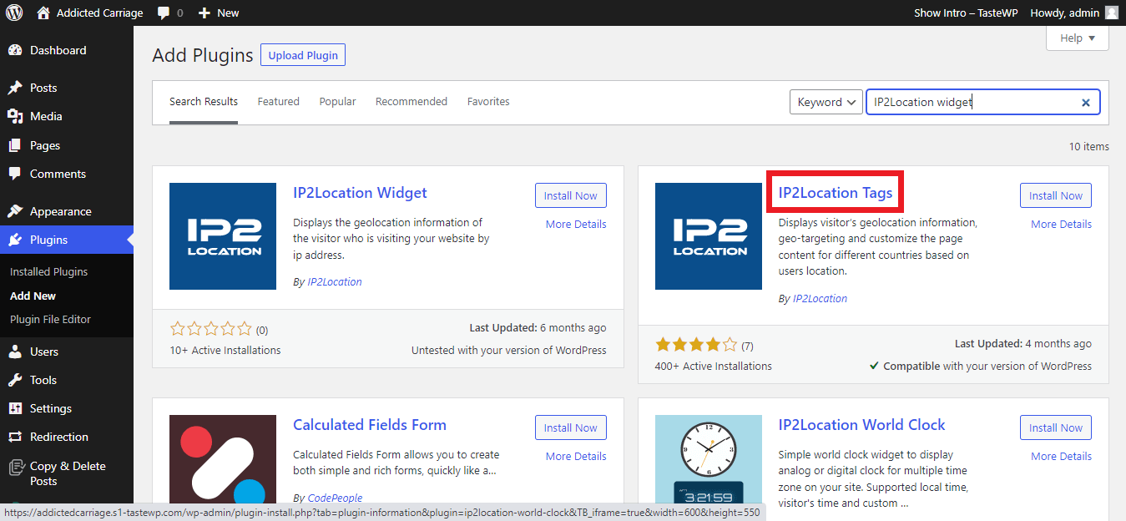Viewport: 1126px width, 521px height.
Task: Open the Keyword search type dropdown
Action: (826, 102)
